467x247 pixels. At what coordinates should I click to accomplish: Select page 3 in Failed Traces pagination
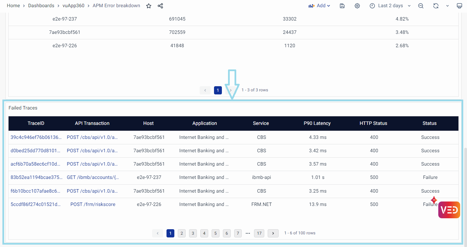193,233
